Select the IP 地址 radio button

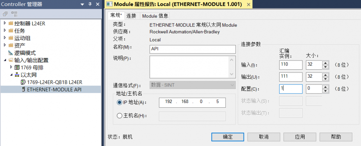tap(120, 102)
